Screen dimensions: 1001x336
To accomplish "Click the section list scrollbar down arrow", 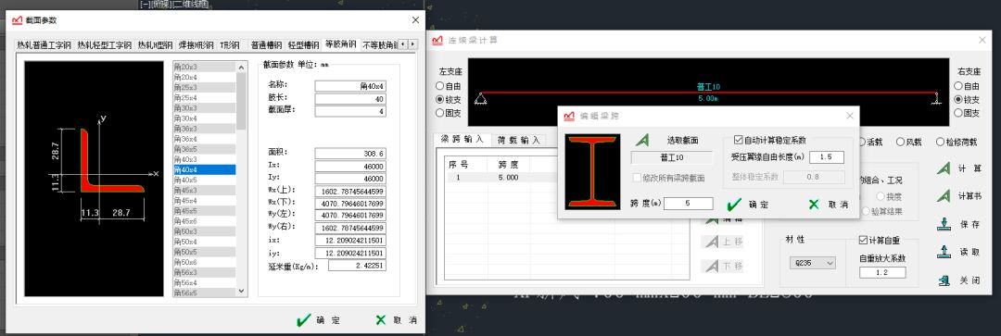I will point(242,291).
